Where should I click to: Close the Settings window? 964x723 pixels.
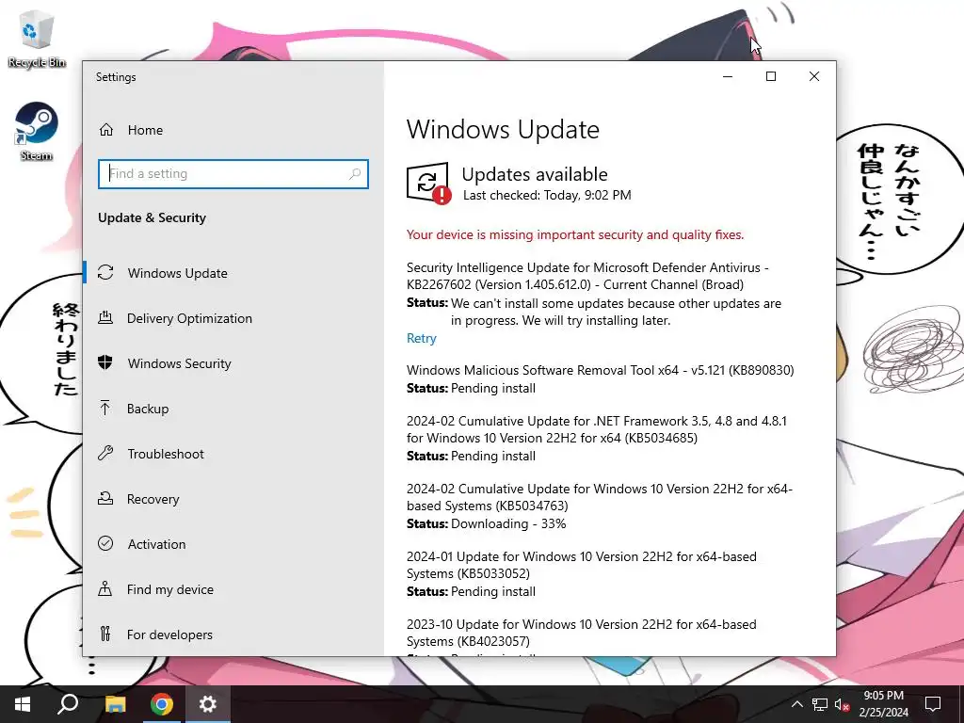click(x=814, y=76)
